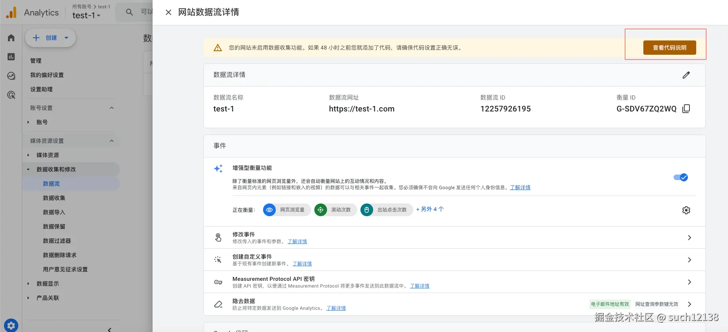The image size is (728, 332).
Task: Click the 创建自定义事件 cursor icon
Action: (x=218, y=260)
